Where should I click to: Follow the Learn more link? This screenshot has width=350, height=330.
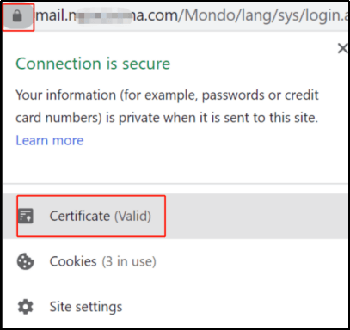point(50,140)
